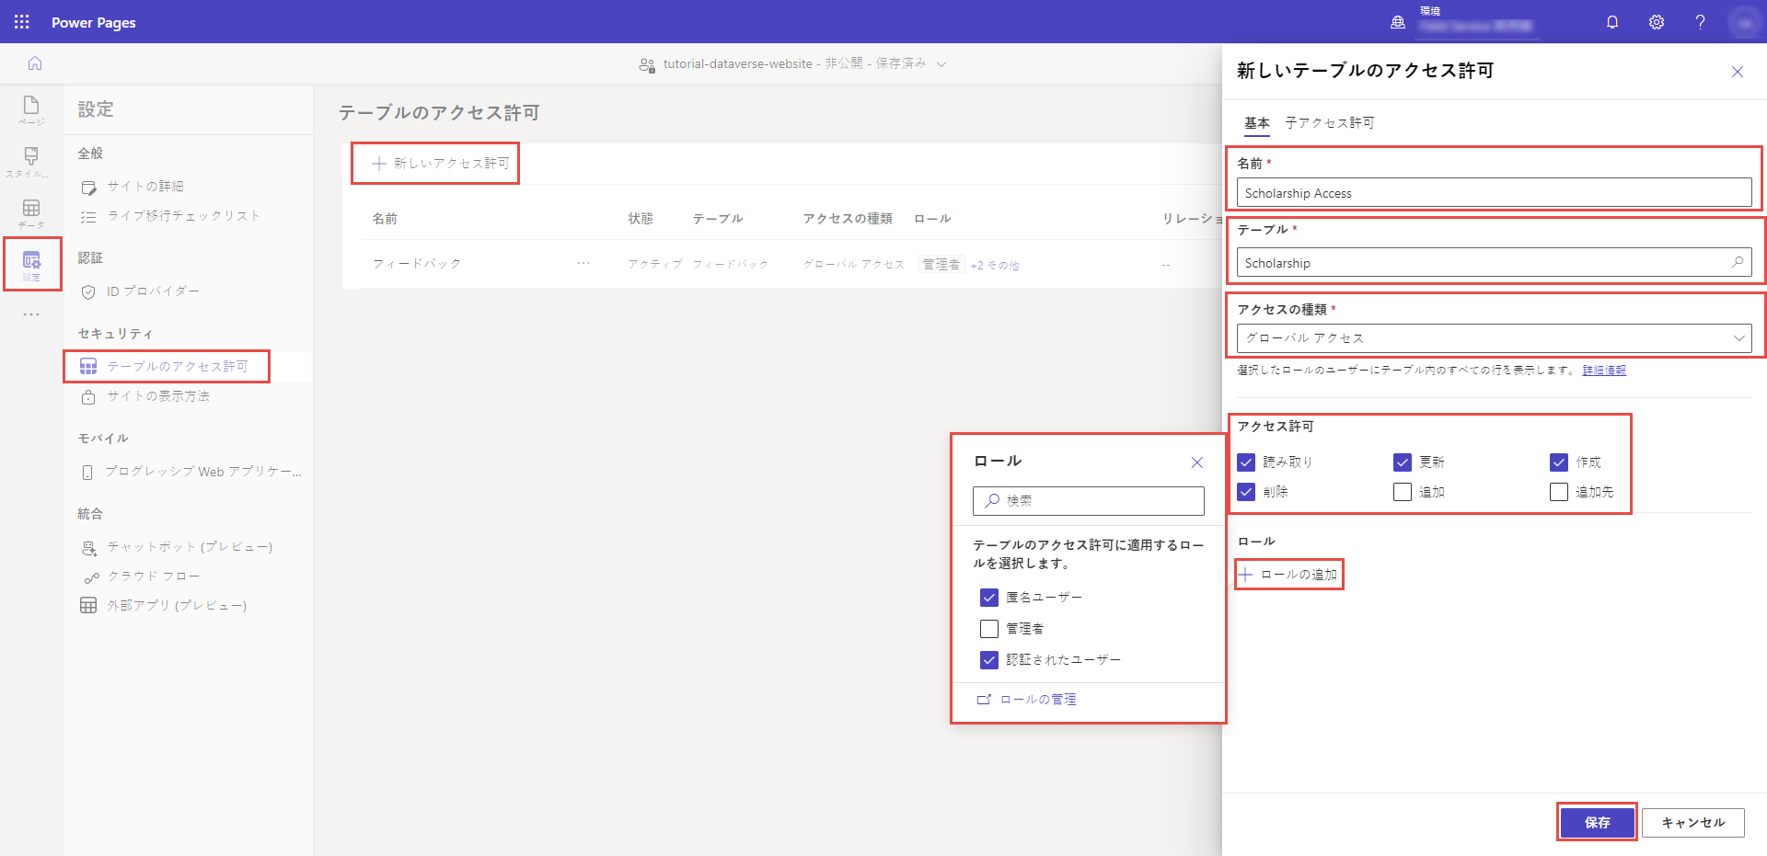Open the Microsoft 365 app launcher grid

pos(21,21)
